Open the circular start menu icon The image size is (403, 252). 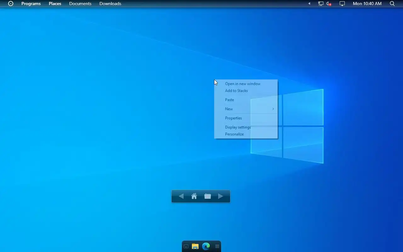11,3
